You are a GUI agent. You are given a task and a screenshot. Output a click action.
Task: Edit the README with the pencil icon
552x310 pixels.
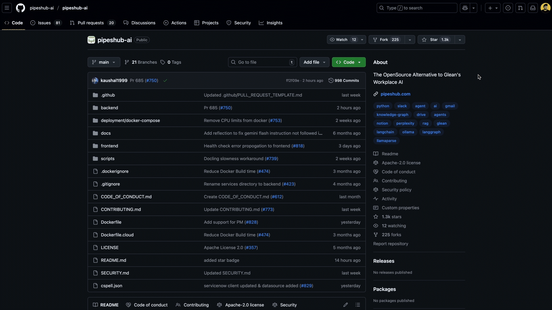click(345, 305)
